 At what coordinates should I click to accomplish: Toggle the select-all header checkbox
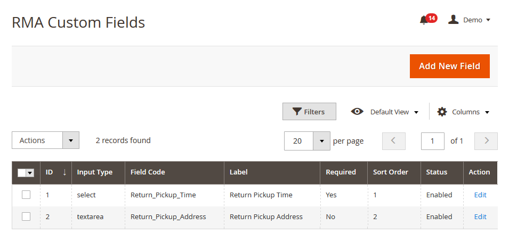[x=22, y=173]
